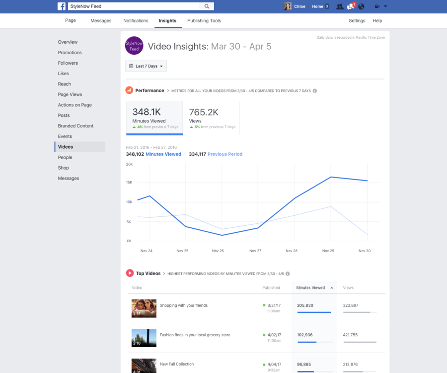Click the Facebook home logo icon
Image resolution: width=447 pixels, height=373 pixels.
62,6
